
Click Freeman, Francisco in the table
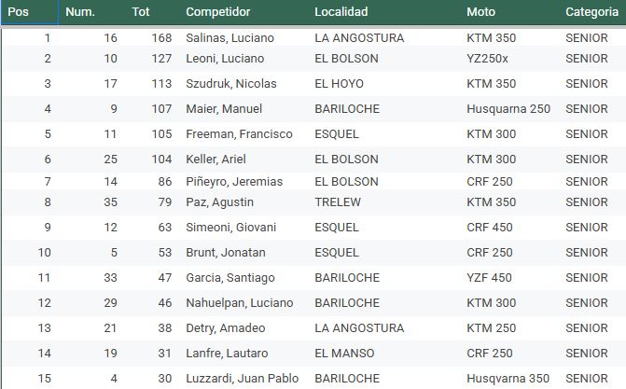239,134
